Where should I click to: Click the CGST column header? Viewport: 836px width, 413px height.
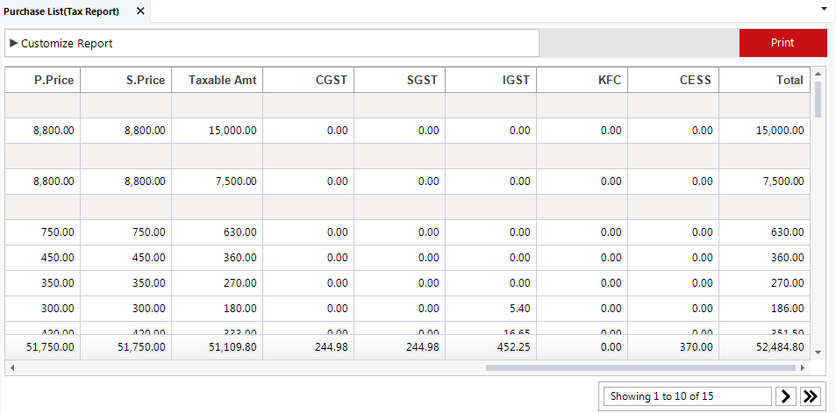pyautogui.click(x=308, y=80)
